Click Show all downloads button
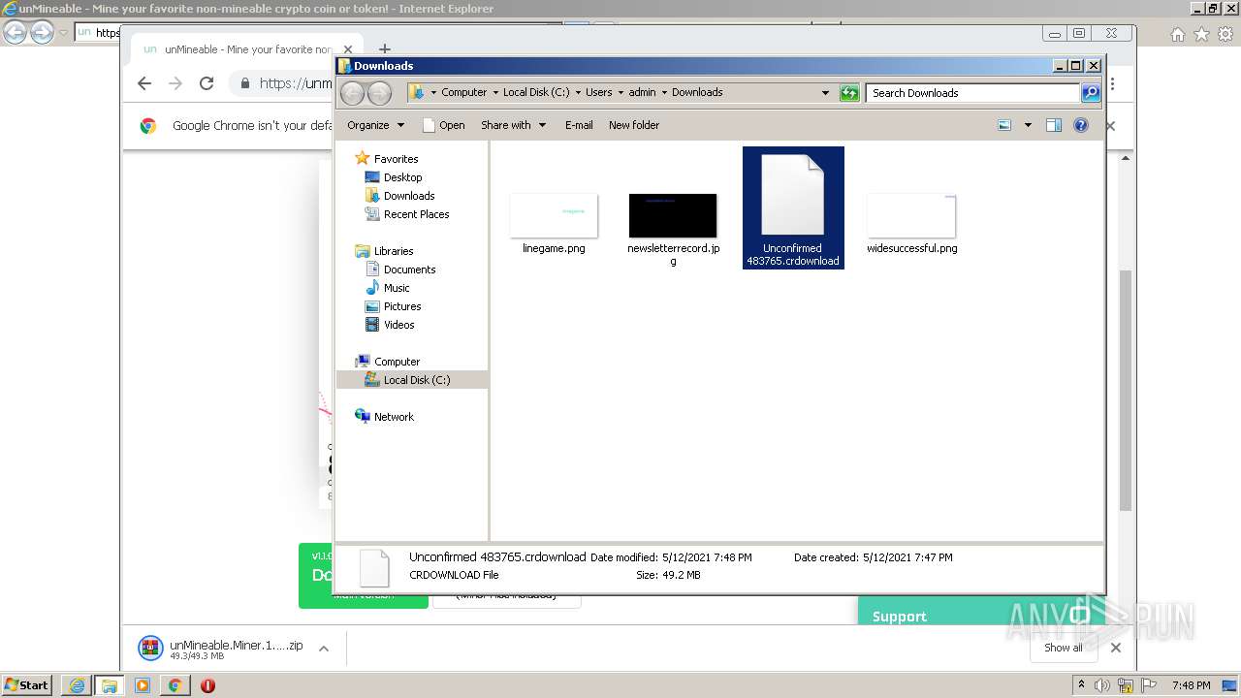Image resolution: width=1241 pixels, height=698 pixels. coord(1064,648)
